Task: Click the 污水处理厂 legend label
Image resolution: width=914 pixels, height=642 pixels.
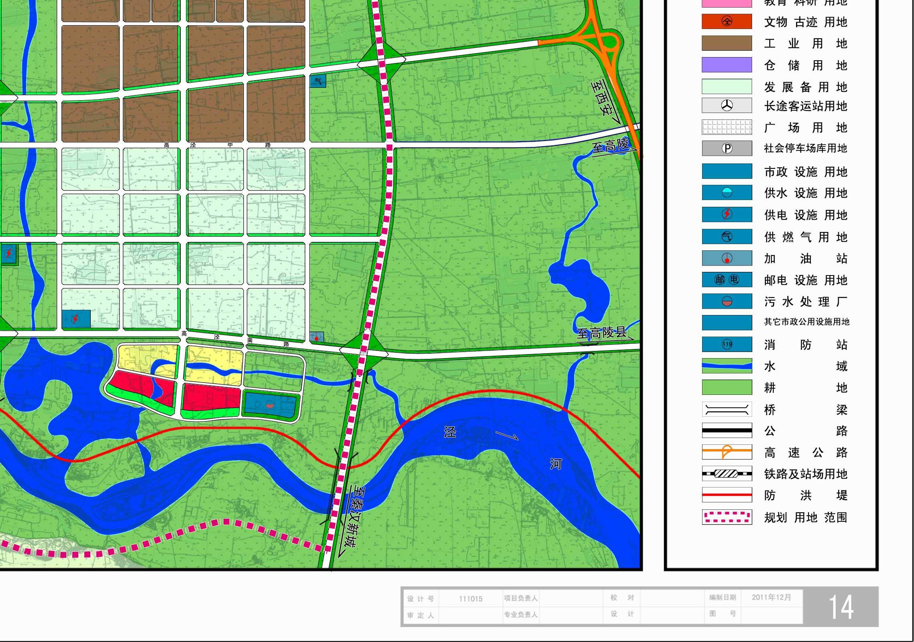Action: (806, 302)
